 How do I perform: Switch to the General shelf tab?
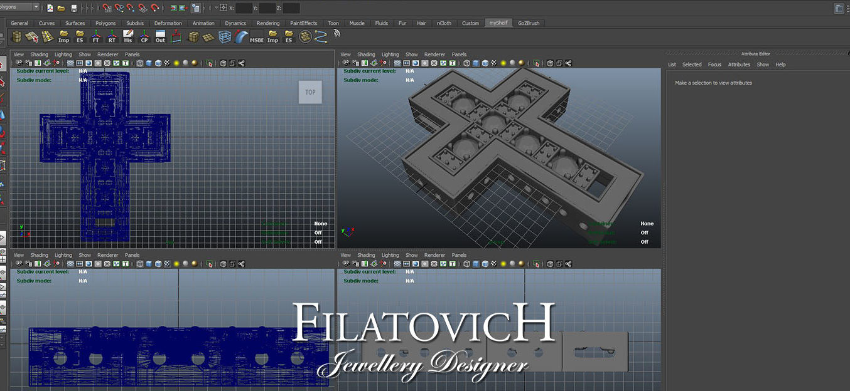point(19,23)
